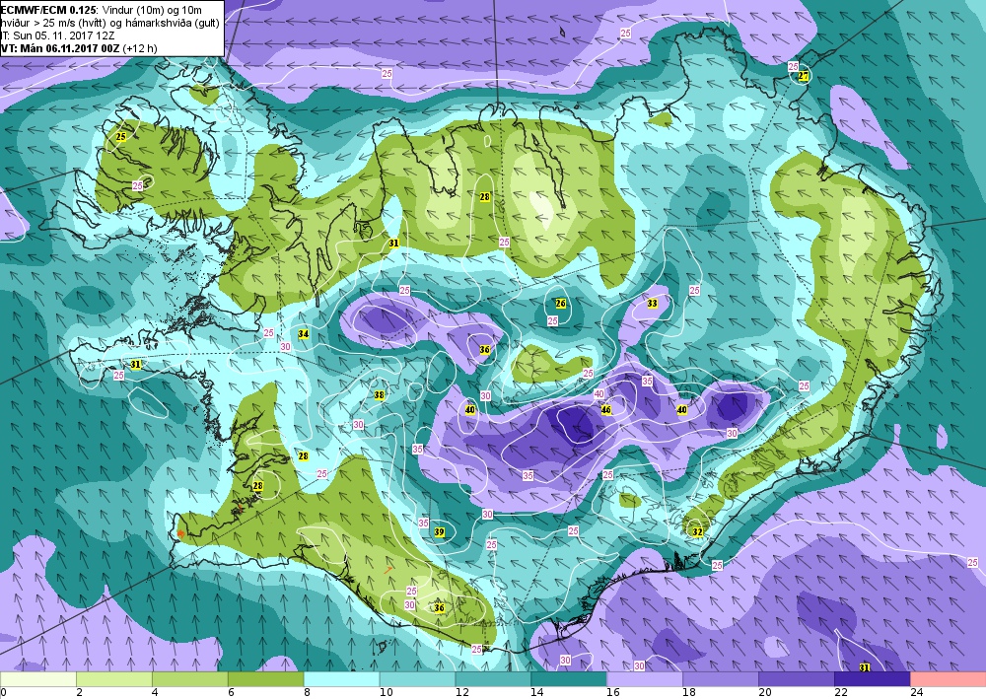Select the yellow gust label 38

(379, 395)
